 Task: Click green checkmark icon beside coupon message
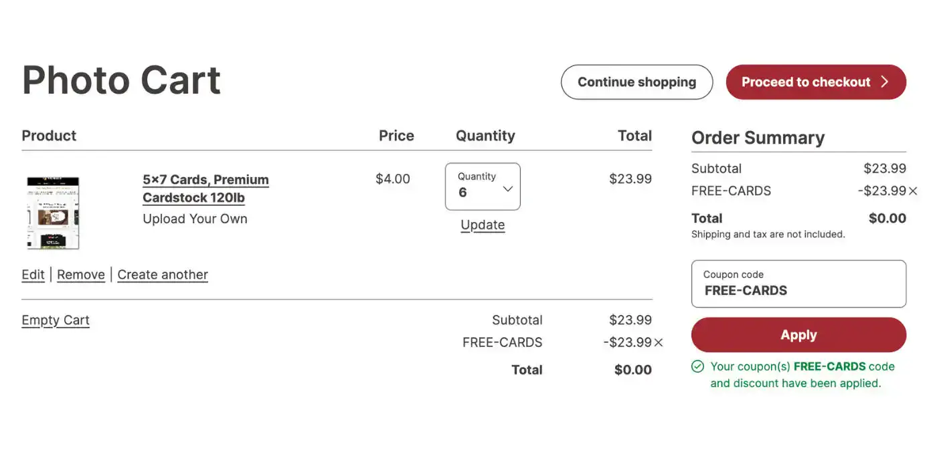pyautogui.click(x=697, y=366)
